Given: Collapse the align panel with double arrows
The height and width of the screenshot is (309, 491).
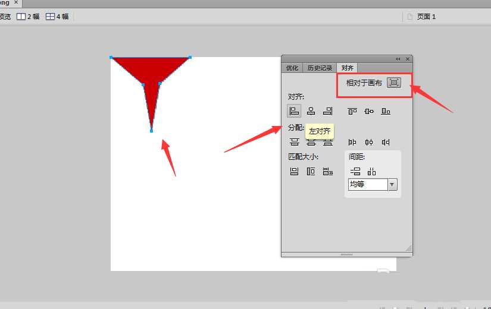Looking at the screenshot, I should (x=398, y=59).
